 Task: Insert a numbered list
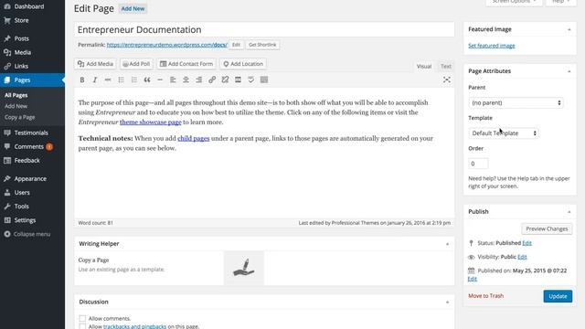pos(134,80)
